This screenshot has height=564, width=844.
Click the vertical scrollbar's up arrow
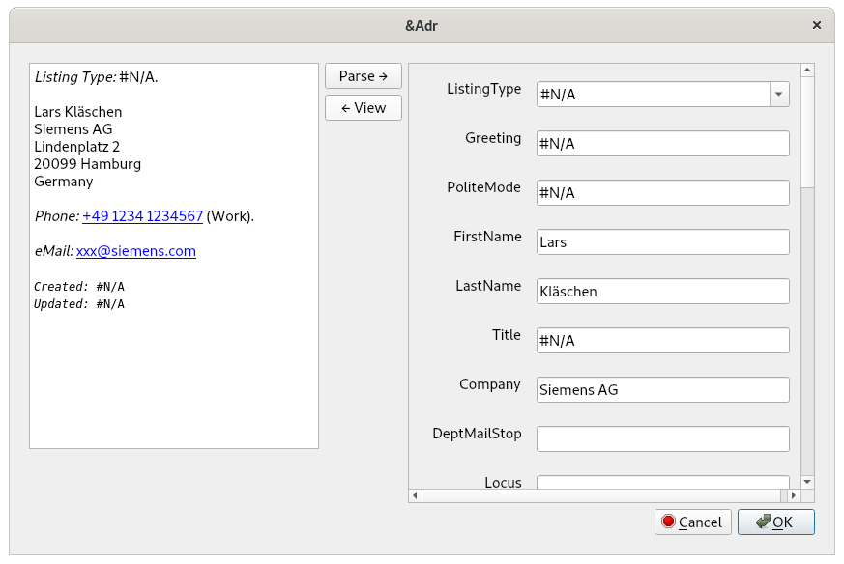coord(806,69)
